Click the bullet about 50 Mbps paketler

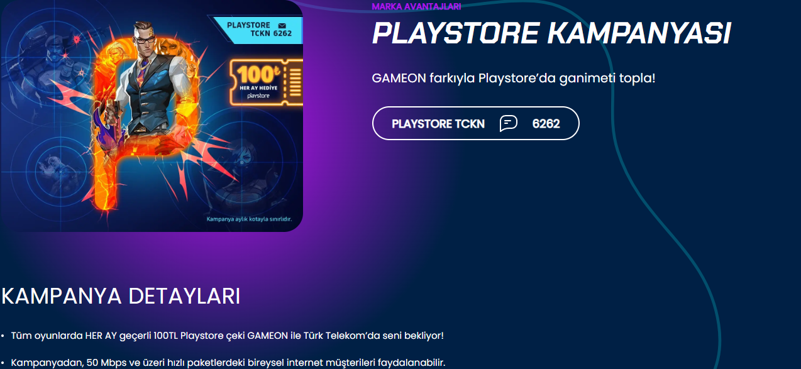[x=228, y=363]
